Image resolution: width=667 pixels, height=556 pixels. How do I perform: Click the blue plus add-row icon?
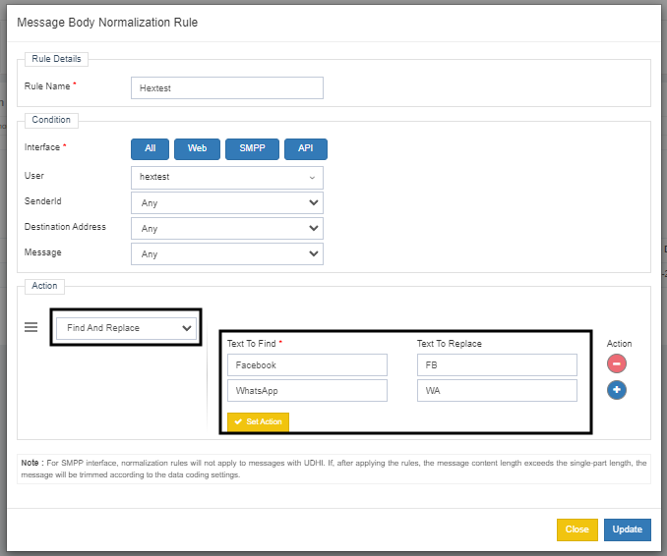click(618, 390)
